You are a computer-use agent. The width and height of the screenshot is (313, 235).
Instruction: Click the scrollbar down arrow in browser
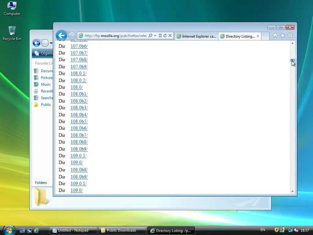coord(293,192)
